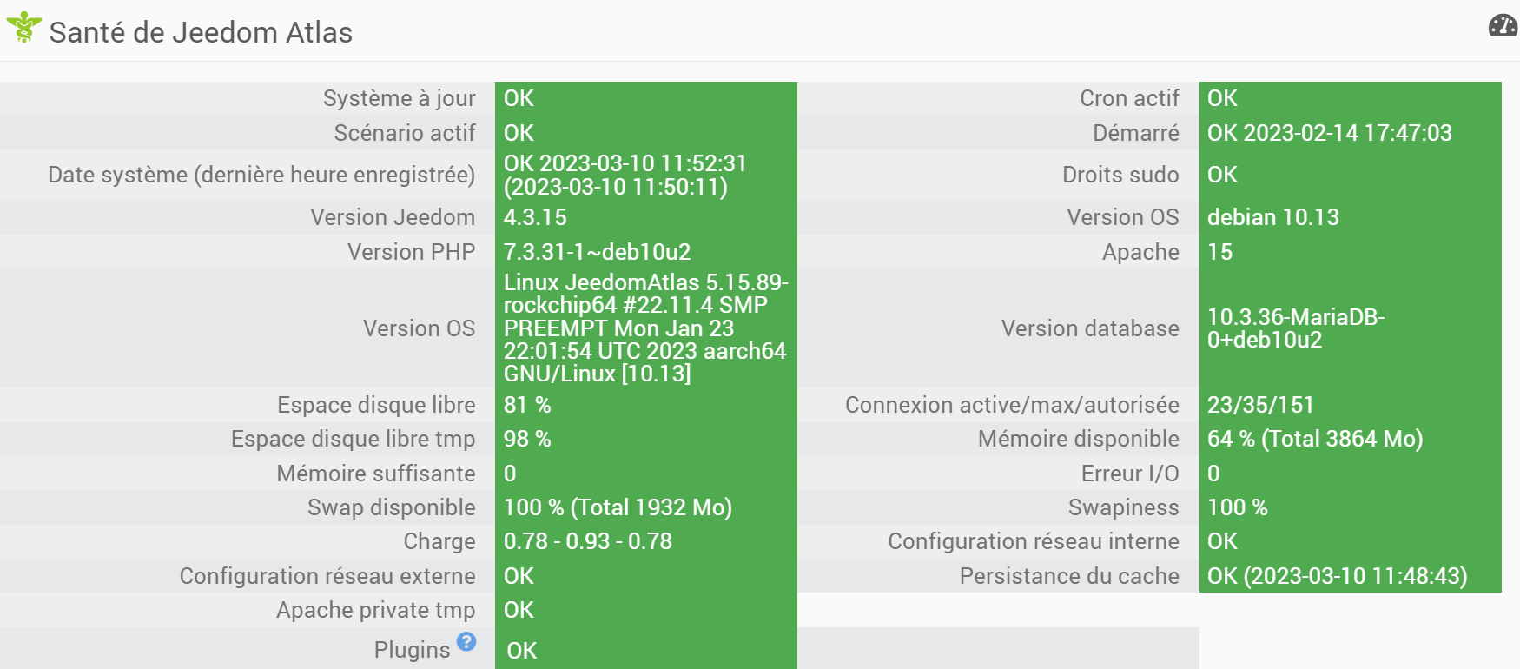Open the benchmark gauge icon in header
This screenshot has width=1520, height=669.
(1503, 26)
